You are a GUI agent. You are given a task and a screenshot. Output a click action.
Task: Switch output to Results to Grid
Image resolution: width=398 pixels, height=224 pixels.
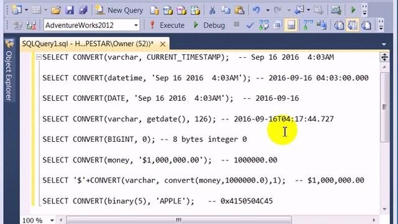click(353, 25)
